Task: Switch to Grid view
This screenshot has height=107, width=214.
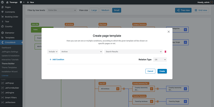Action: click(x=201, y=10)
